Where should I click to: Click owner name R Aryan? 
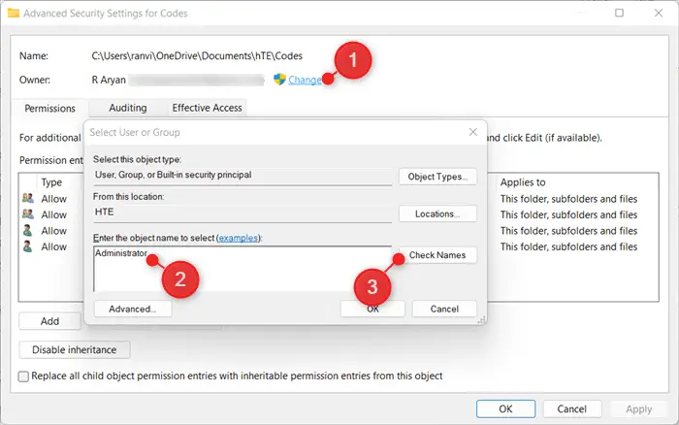tap(109, 81)
